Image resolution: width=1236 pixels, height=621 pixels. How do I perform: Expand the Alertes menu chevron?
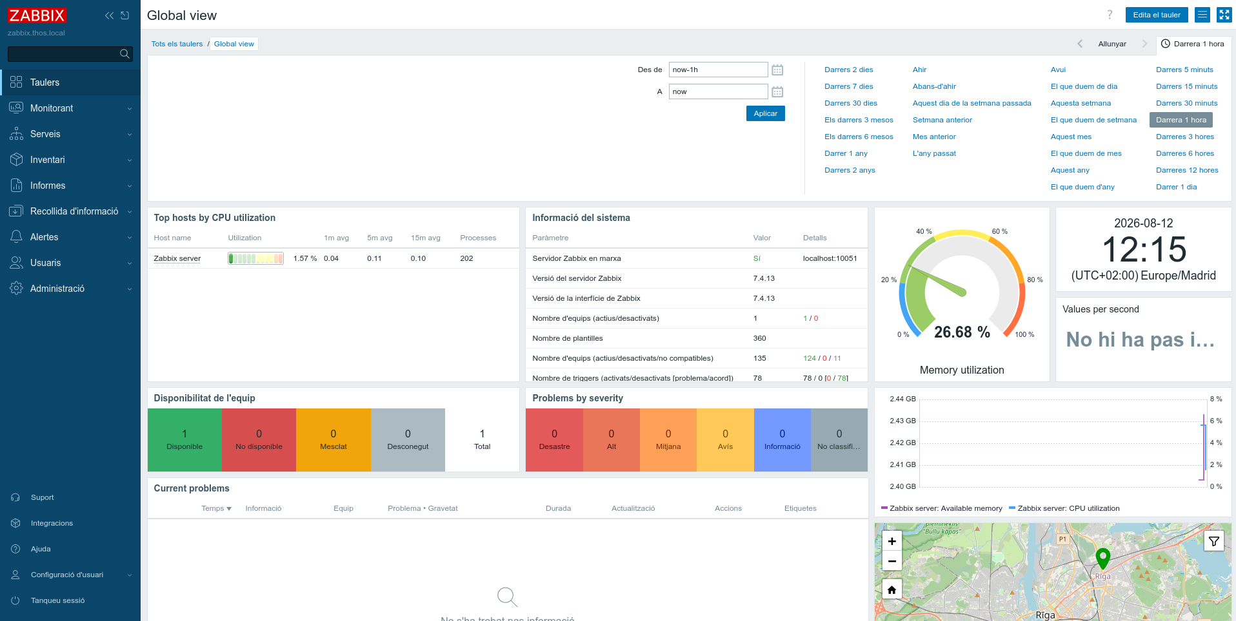pyautogui.click(x=130, y=238)
